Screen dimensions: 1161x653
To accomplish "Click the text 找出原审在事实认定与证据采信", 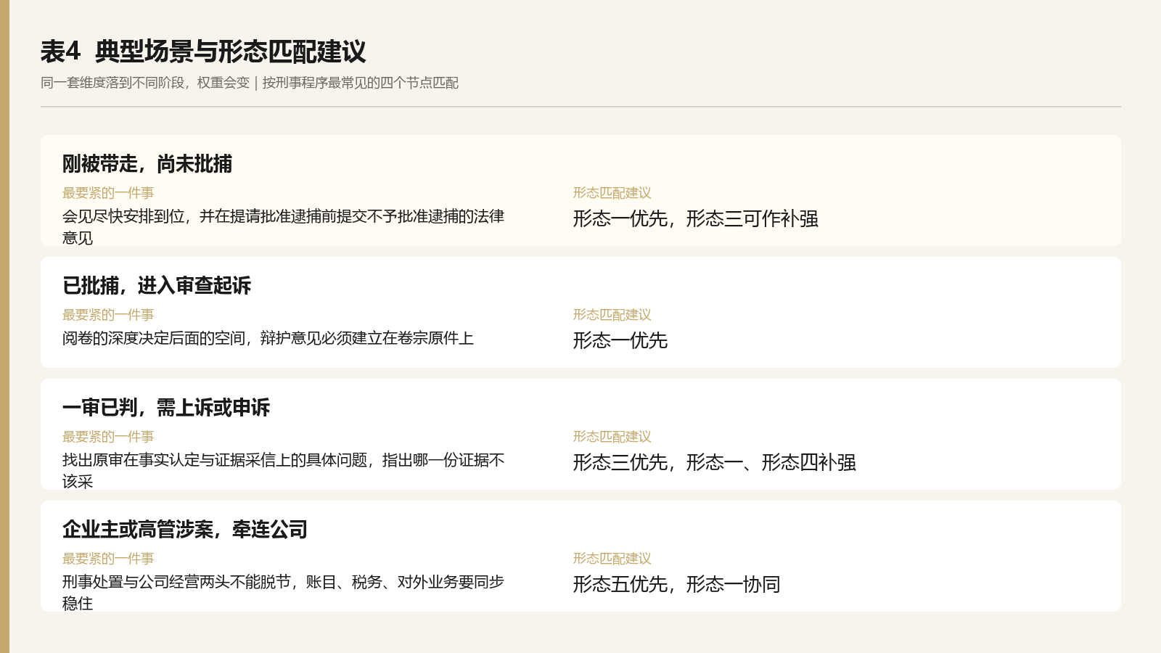I will coord(283,471).
